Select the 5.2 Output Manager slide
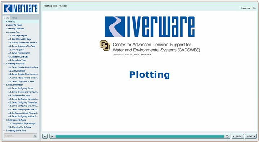The width and height of the screenshot is (259, 142). point(17,71)
